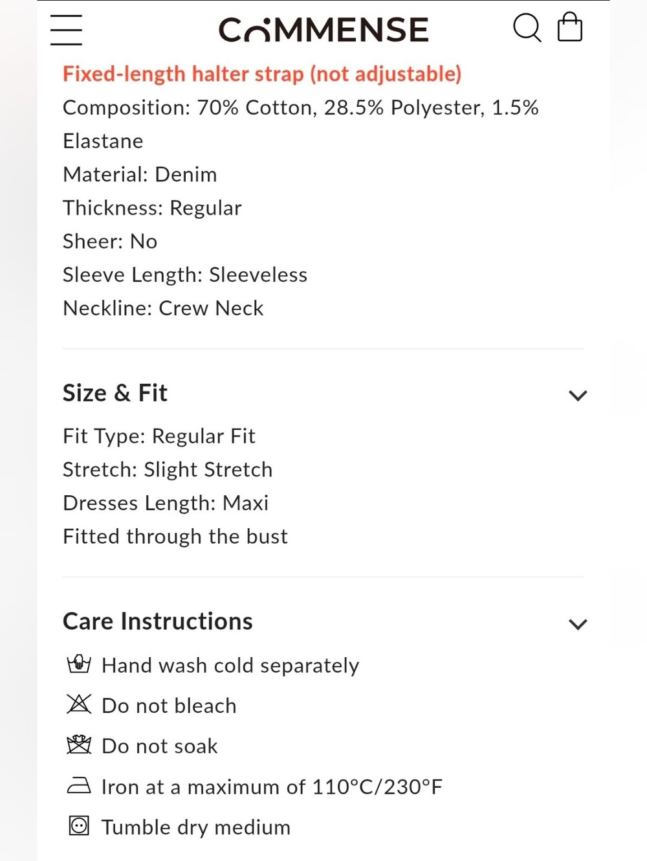Click the Commense logo
The width and height of the screenshot is (647, 861).
[323, 30]
